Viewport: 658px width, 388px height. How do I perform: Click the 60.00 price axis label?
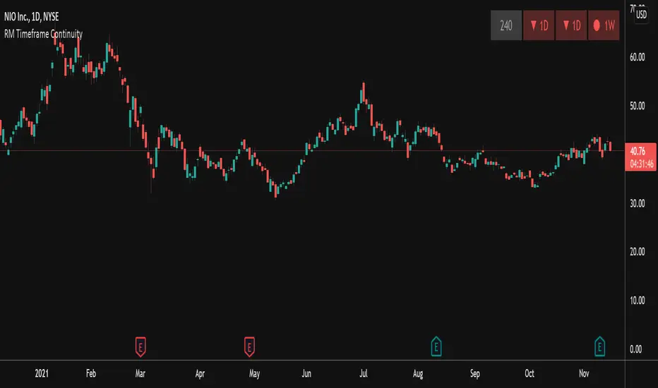click(x=637, y=57)
